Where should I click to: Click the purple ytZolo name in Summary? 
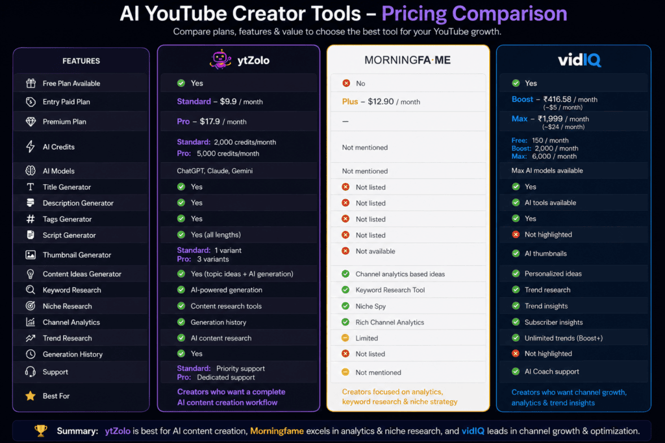point(118,431)
